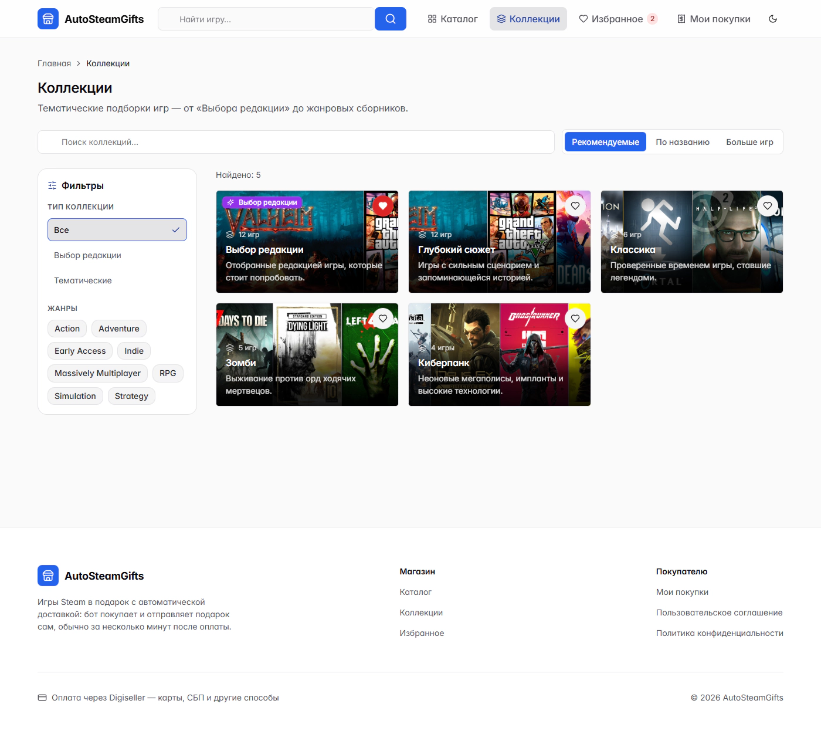Click the Найти игру search field
The height and width of the screenshot is (741, 821).
(x=266, y=19)
